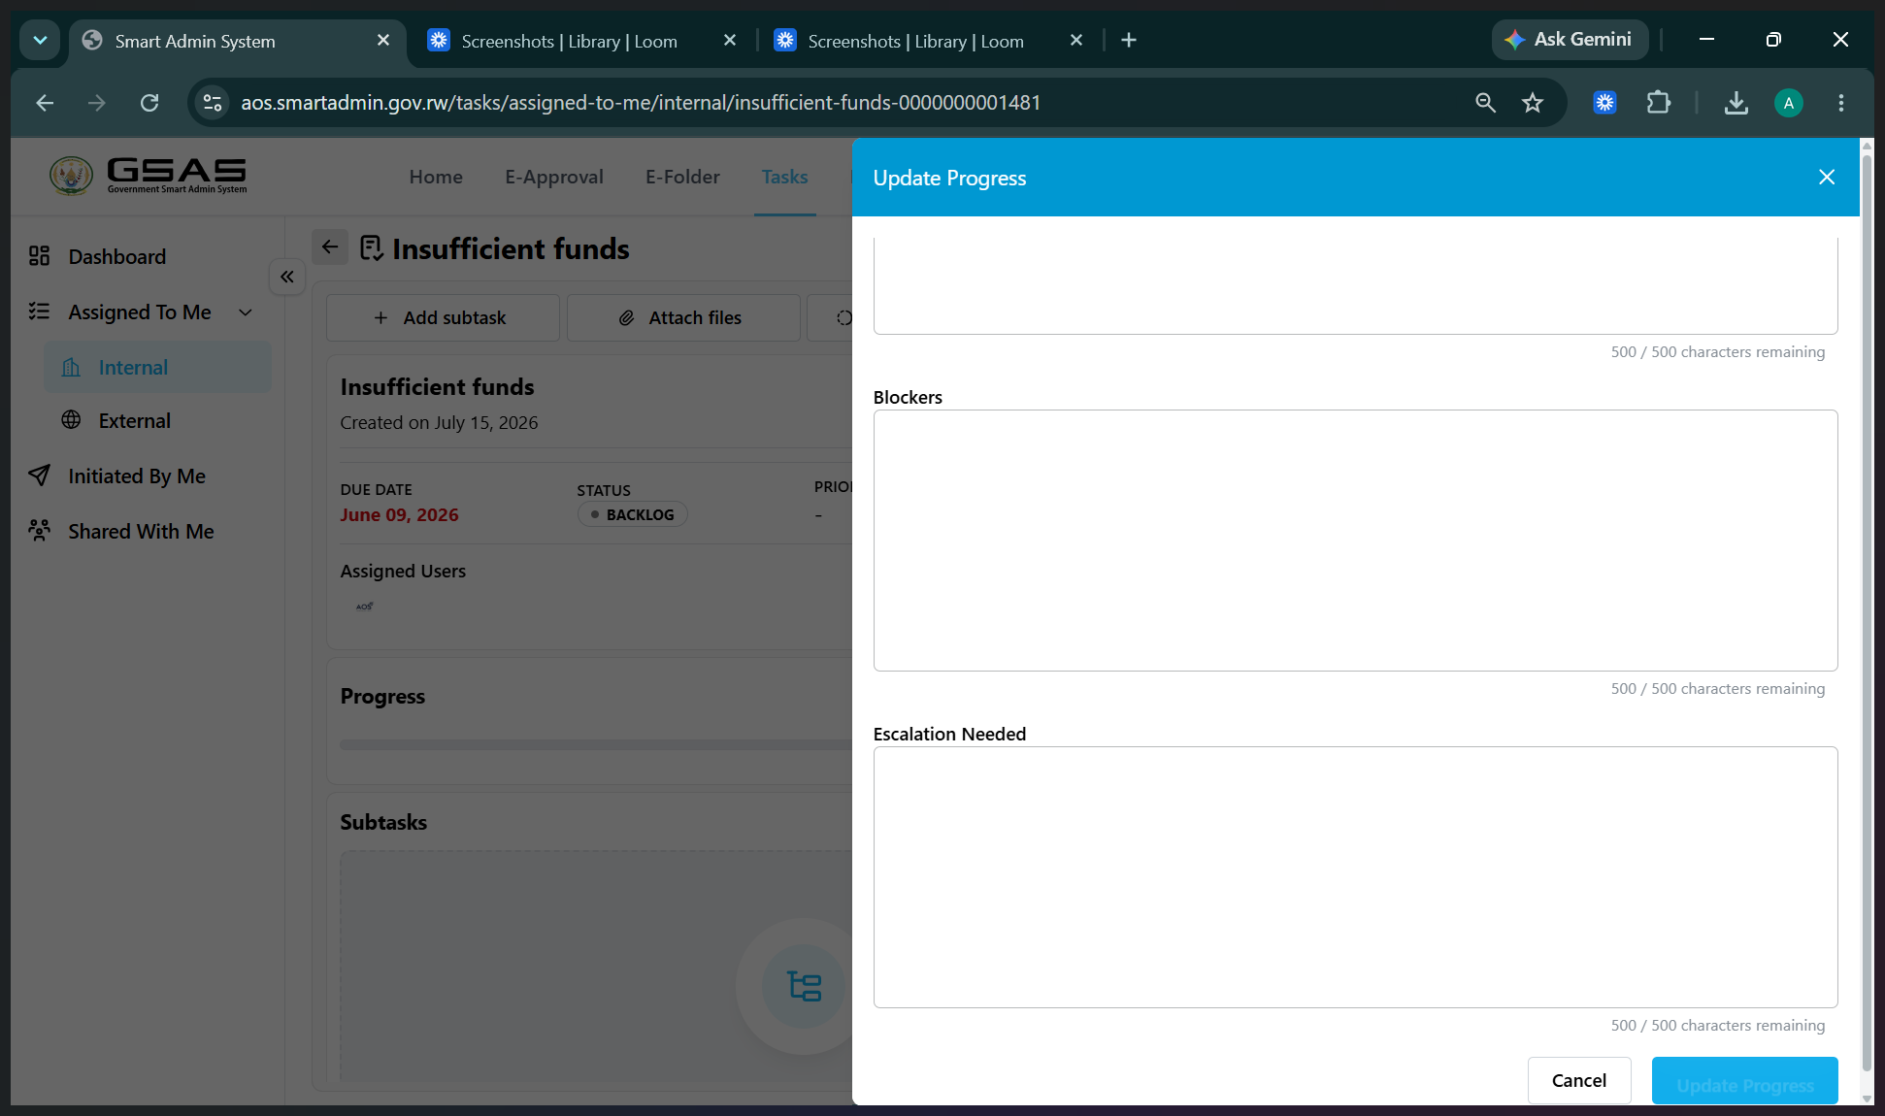
Task: Click the Initiated By Me paper-plane icon
Action: [39, 476]
